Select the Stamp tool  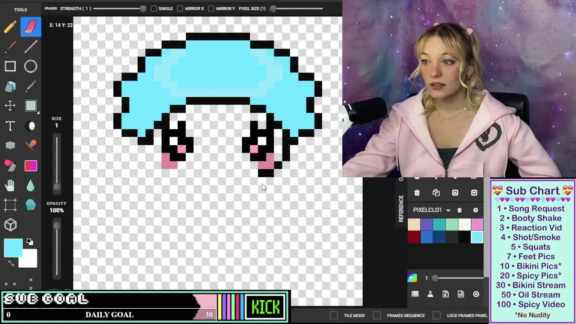coord(31,145)
